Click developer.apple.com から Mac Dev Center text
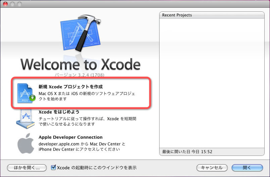270x177 pixels. pyautogui.click(x=82, y=146)
